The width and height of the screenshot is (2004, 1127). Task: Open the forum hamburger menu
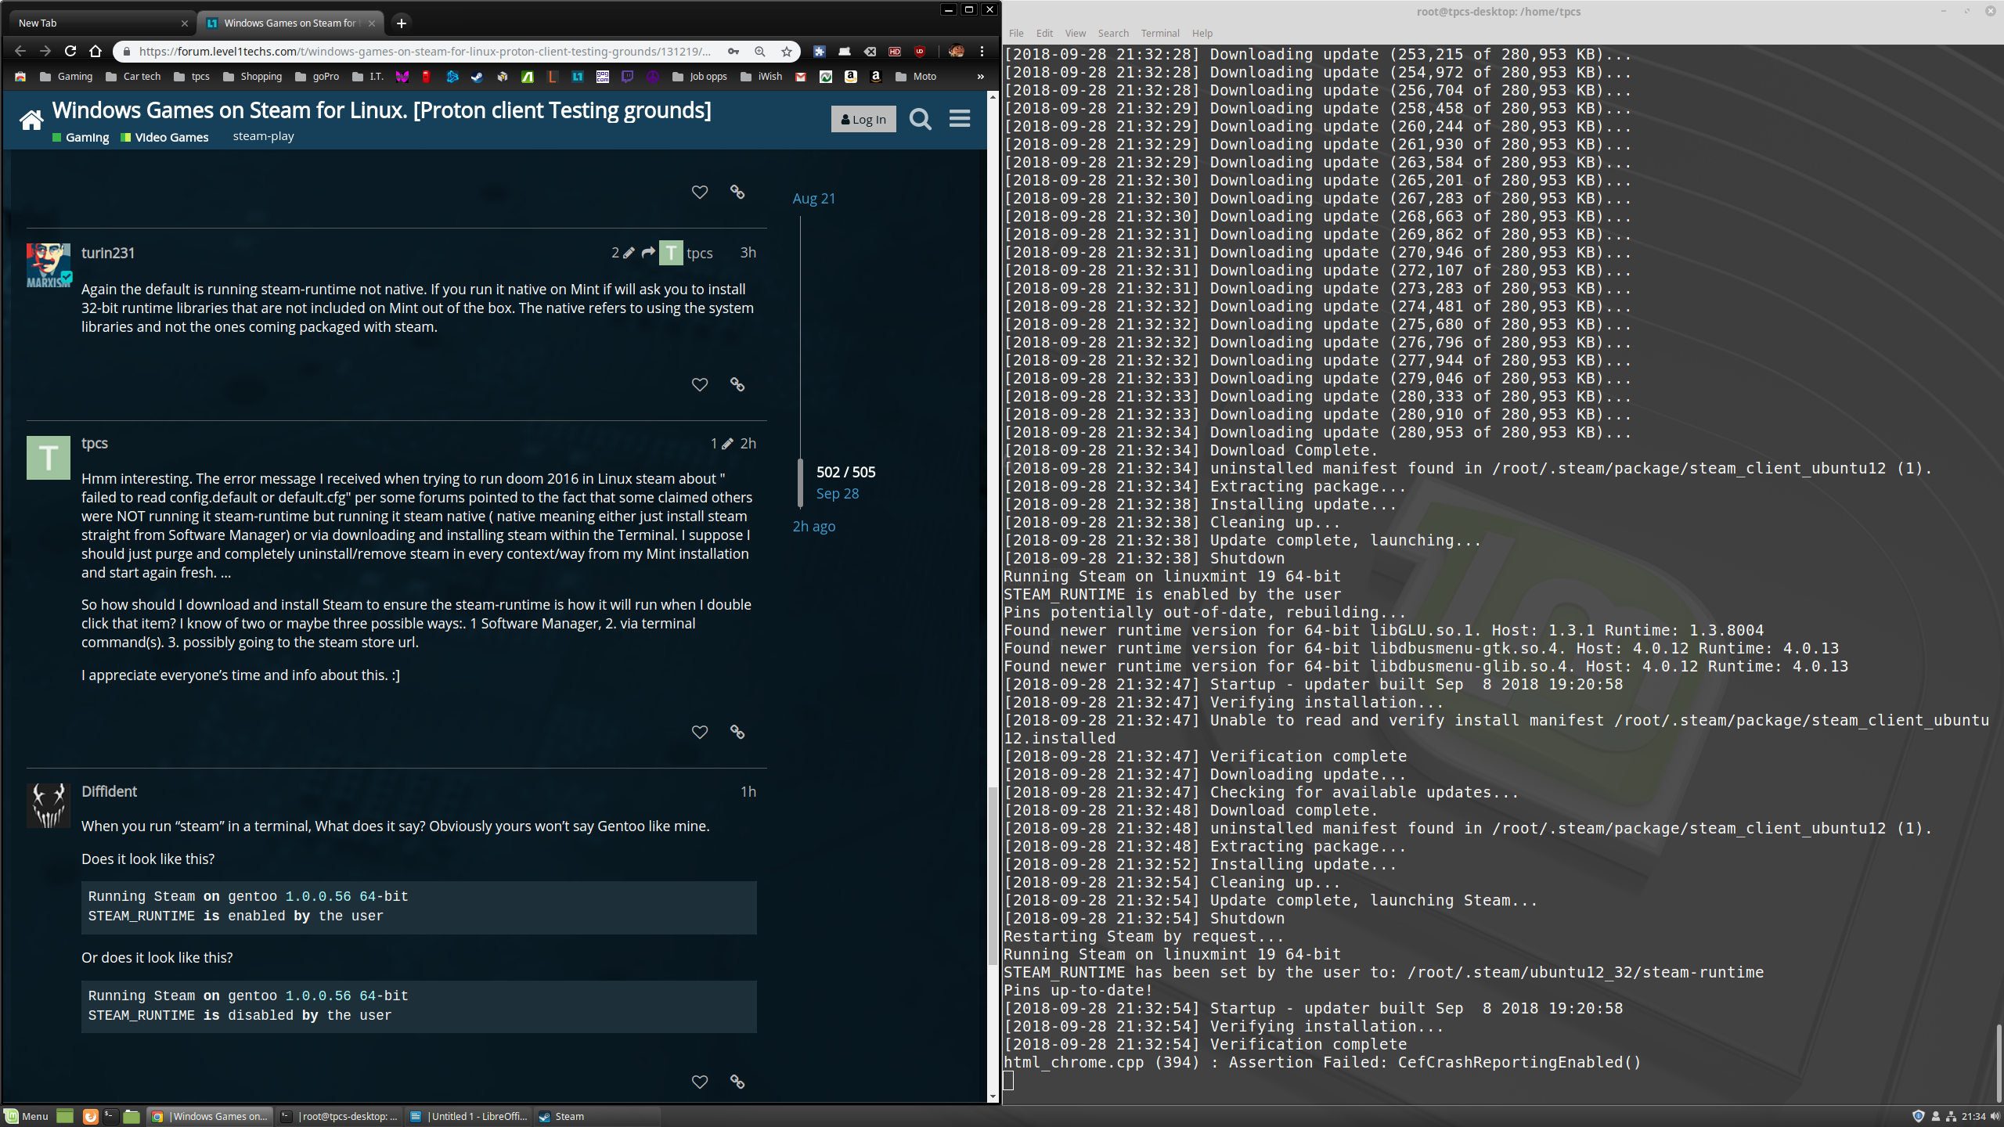[x=960, y=119]
